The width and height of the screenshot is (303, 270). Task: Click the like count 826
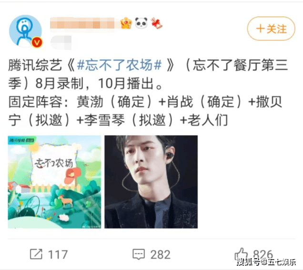[x=263, y=254]
